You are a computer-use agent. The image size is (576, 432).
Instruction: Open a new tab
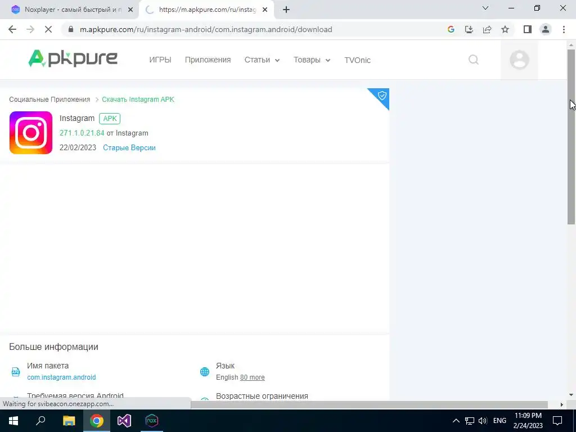286,10
